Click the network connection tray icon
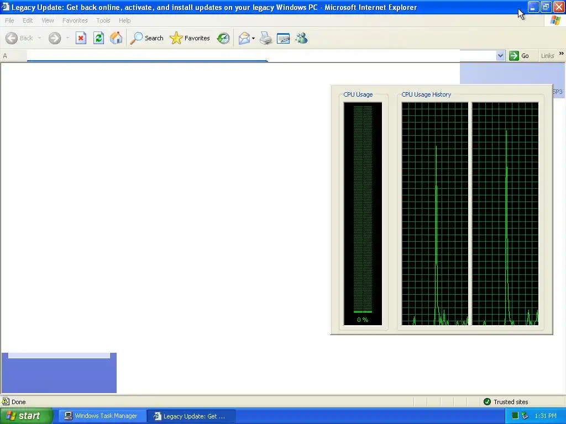This screenshot has height=424, width=566. click(x=525, y=416)
